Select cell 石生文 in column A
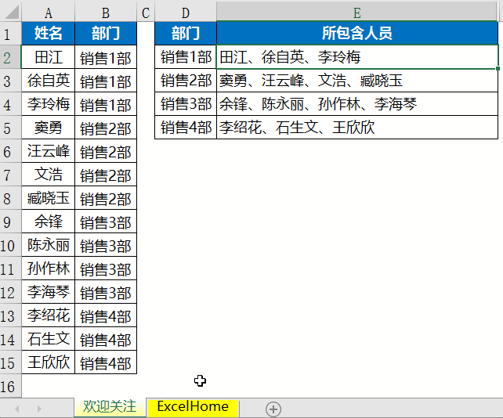 [x=48, y=339]
